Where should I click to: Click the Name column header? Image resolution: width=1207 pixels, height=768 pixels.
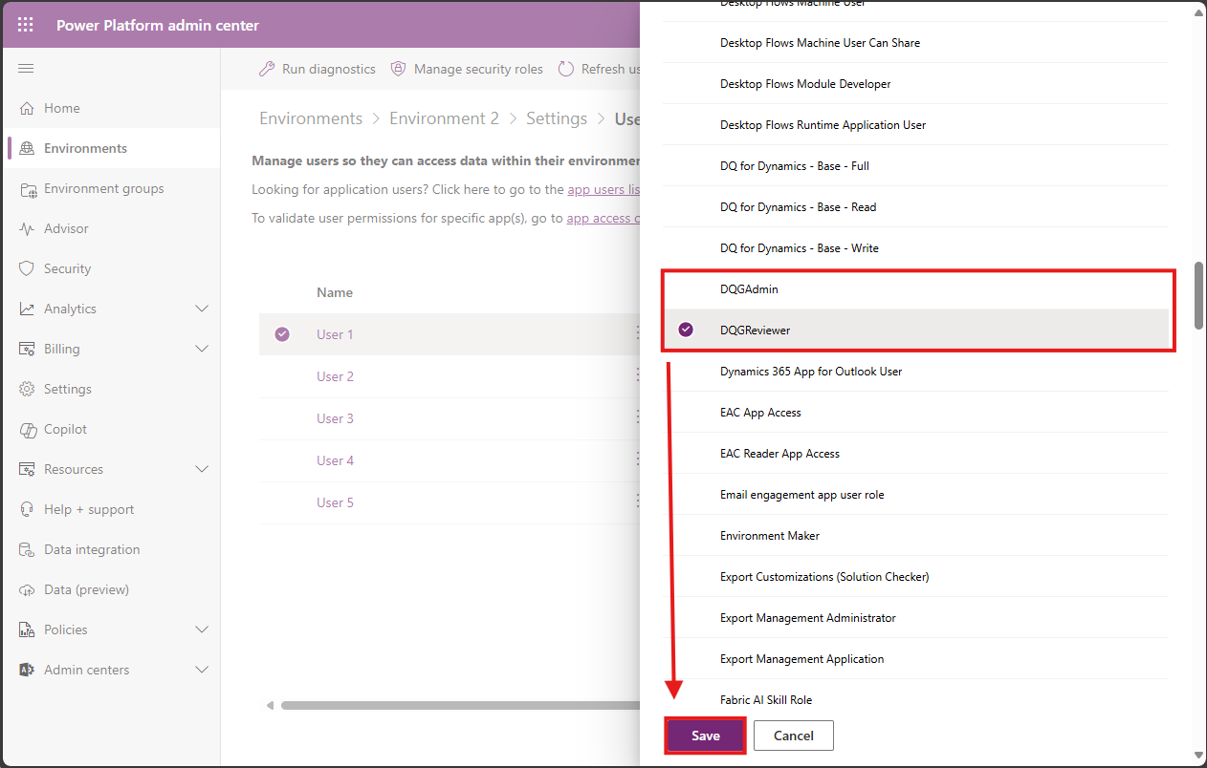click(x=335, y=292)
